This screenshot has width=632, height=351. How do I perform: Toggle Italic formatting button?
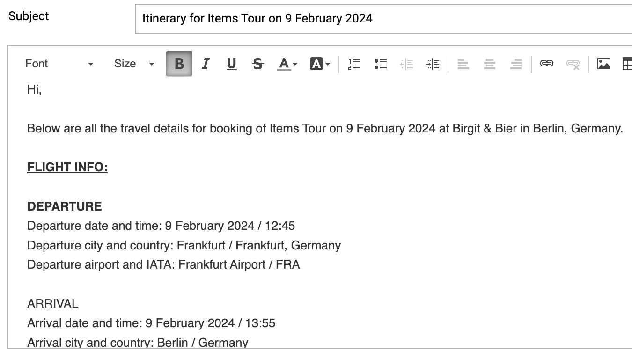pyautogui.click(x=205, y=64)
